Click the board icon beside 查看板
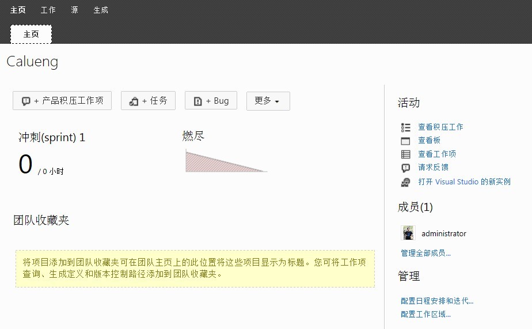Image resolution: width=532 pixels, height=329 pixels. (405, 141)
